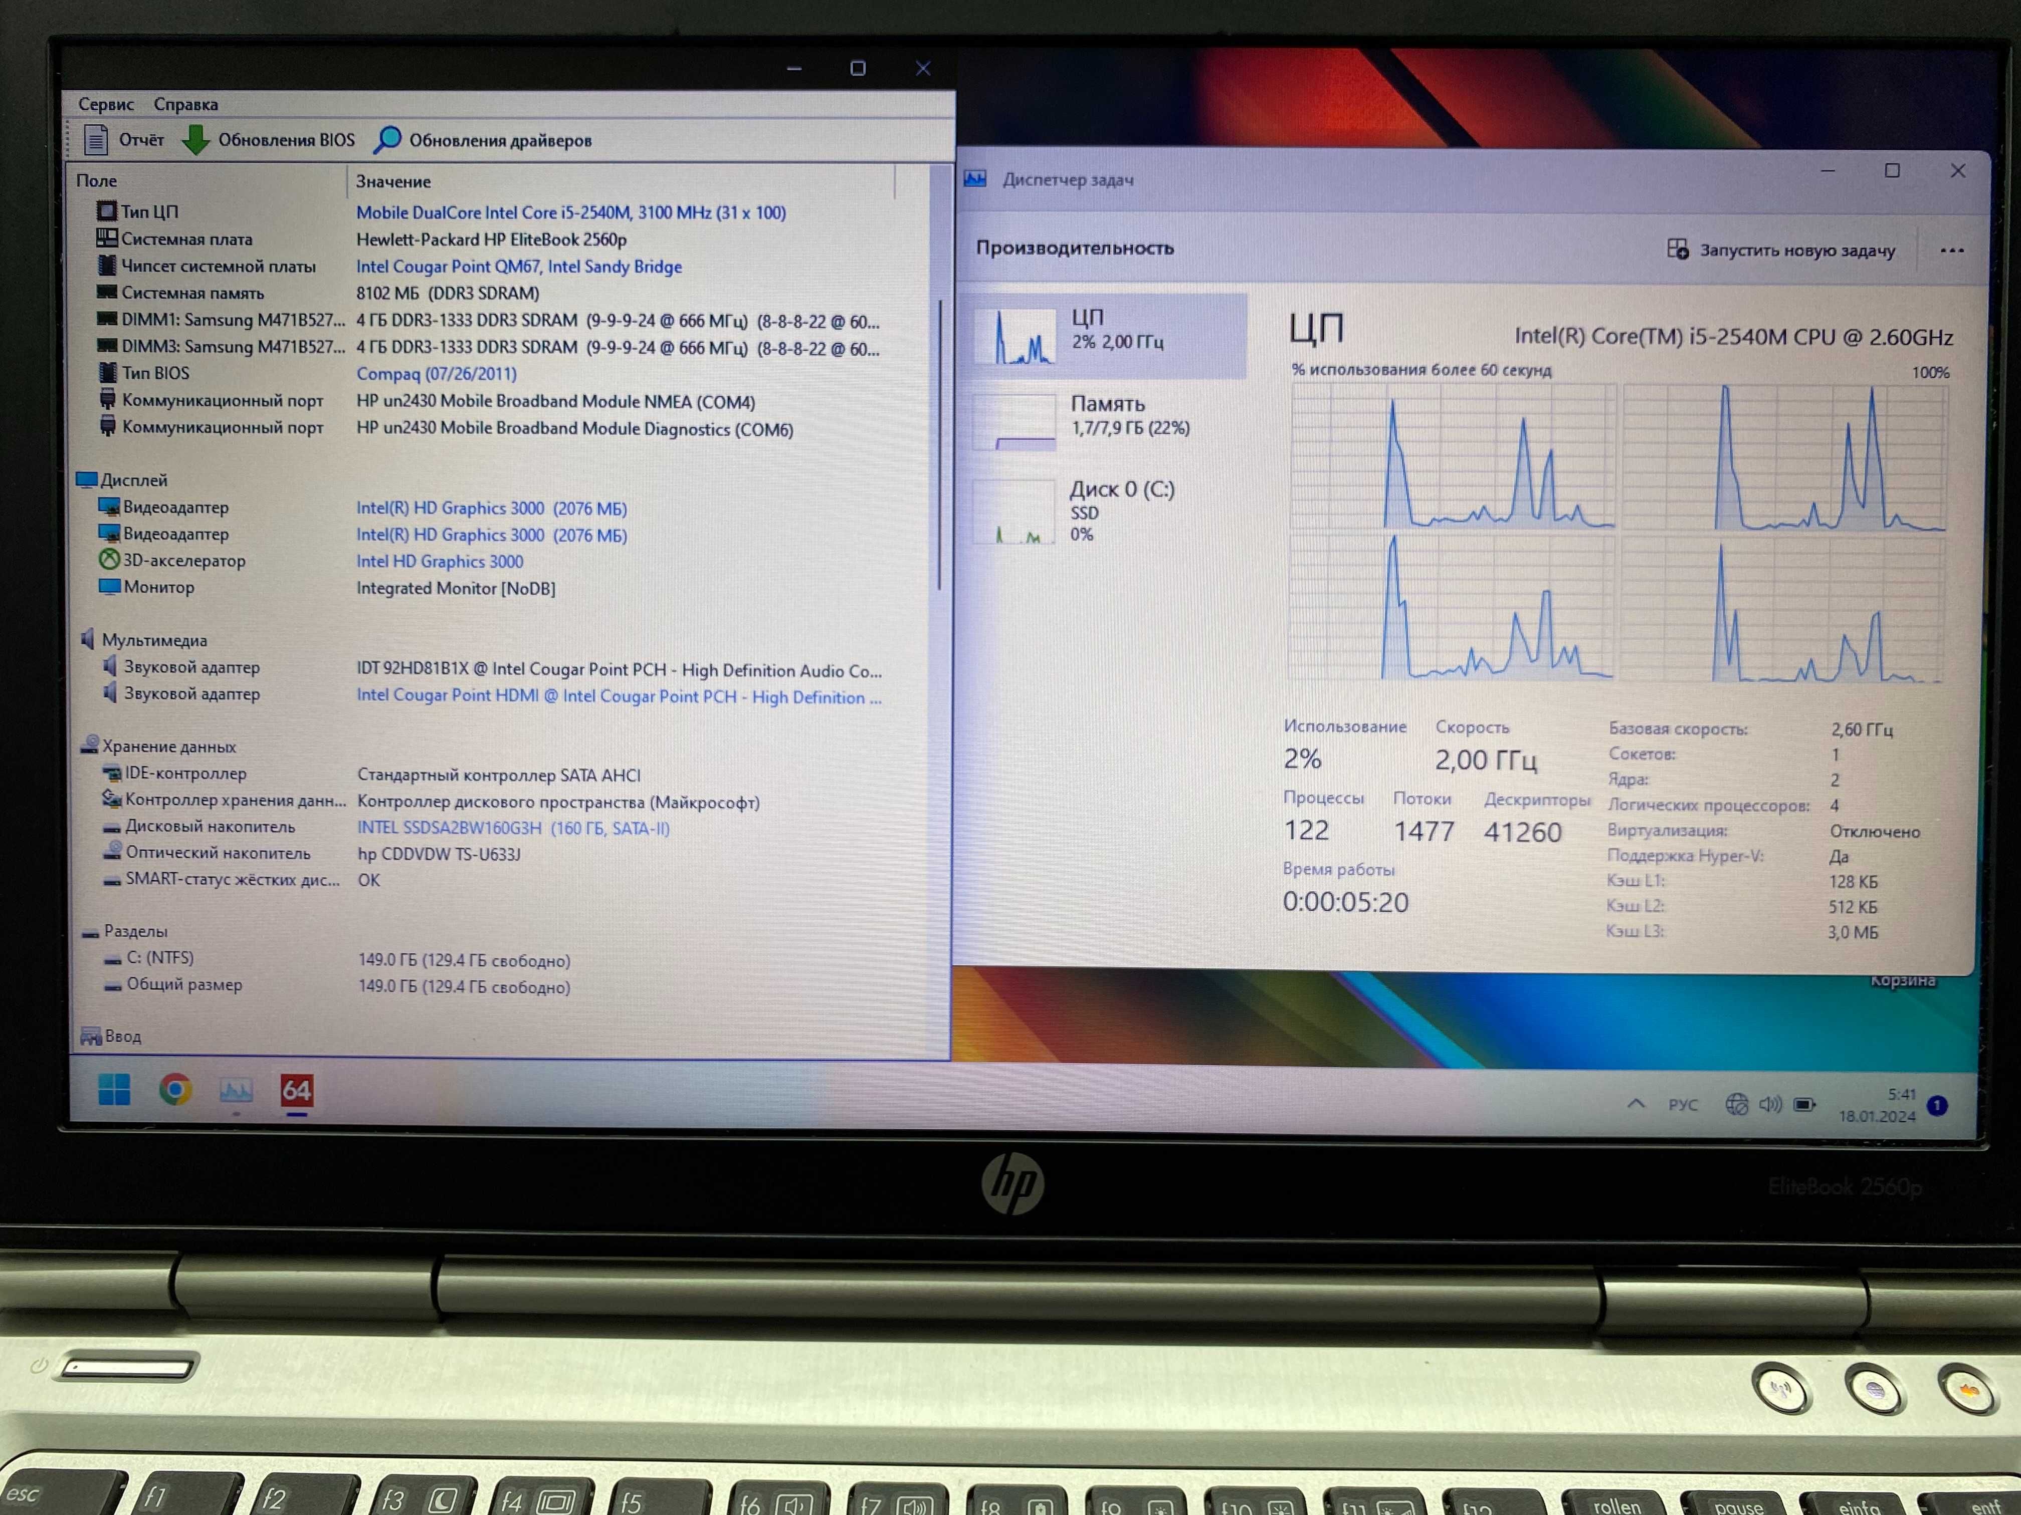This screenshot has height=1515, width=2021.
Task: Select the 3D-акселератор Xbox-style icon
Action: 109,559
